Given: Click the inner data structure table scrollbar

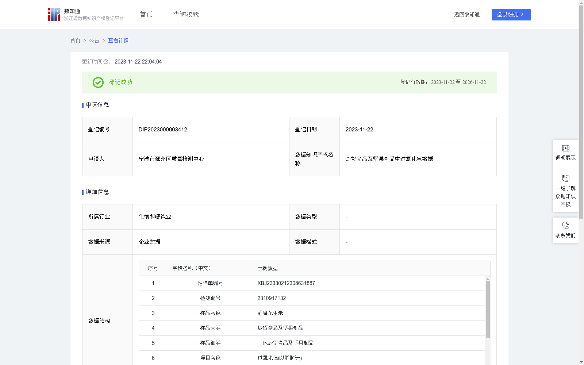Looking at the screenshot, I should pyautogui.click(x=488, y=310).
